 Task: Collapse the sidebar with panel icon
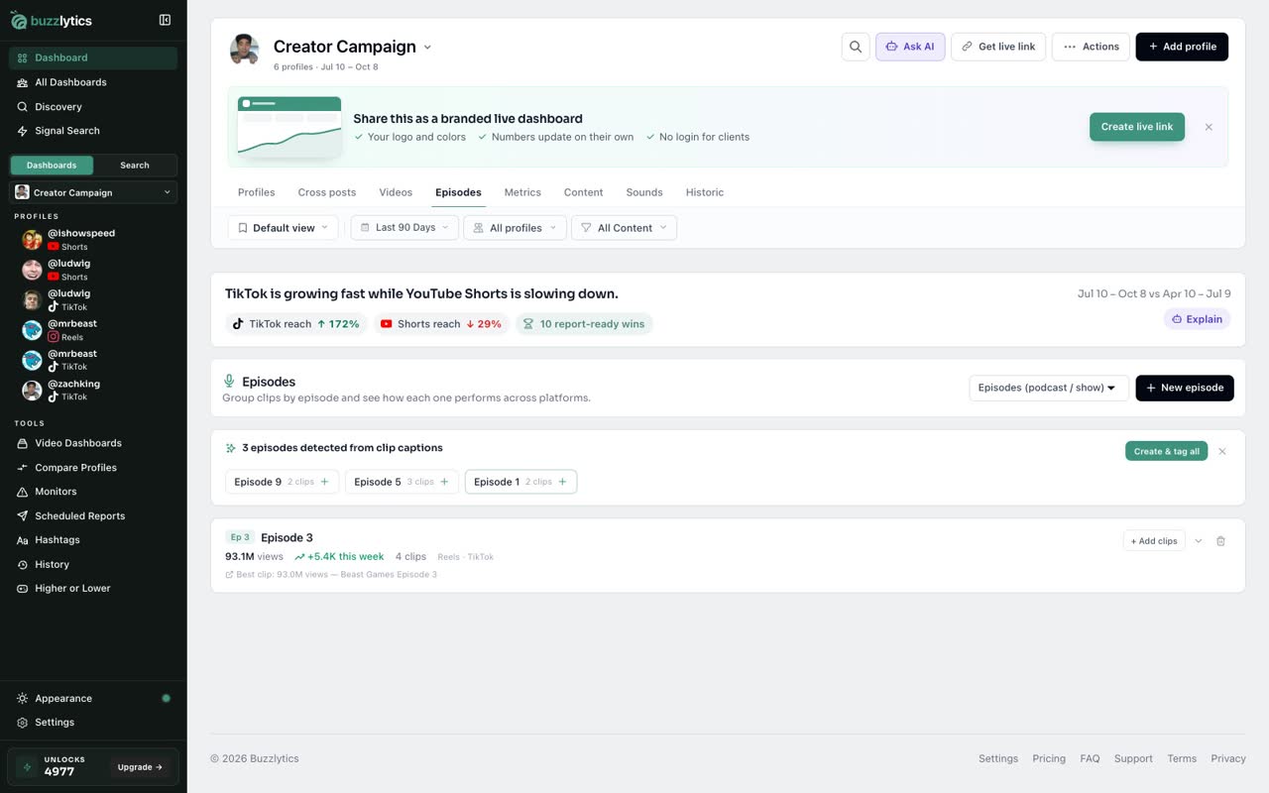click(x=165, y=20)
